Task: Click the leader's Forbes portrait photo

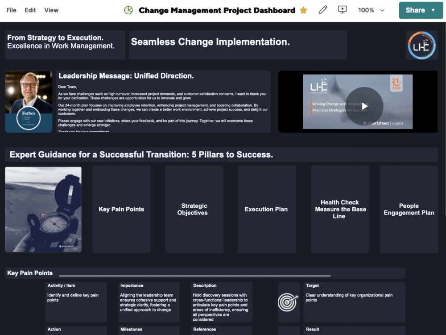Action: 29,102
